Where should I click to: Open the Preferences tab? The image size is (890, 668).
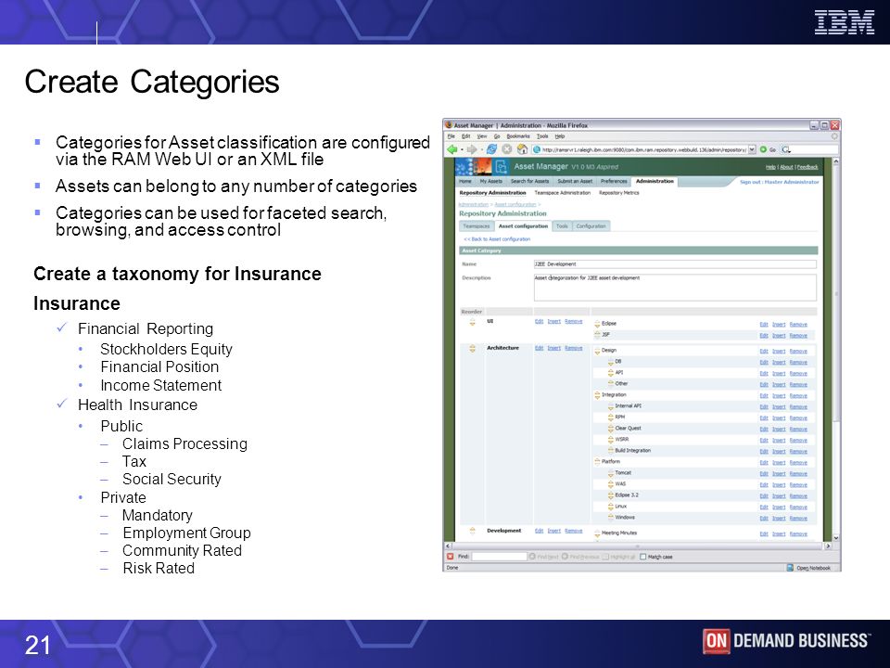pyautogui.click(x=614, y=181)
